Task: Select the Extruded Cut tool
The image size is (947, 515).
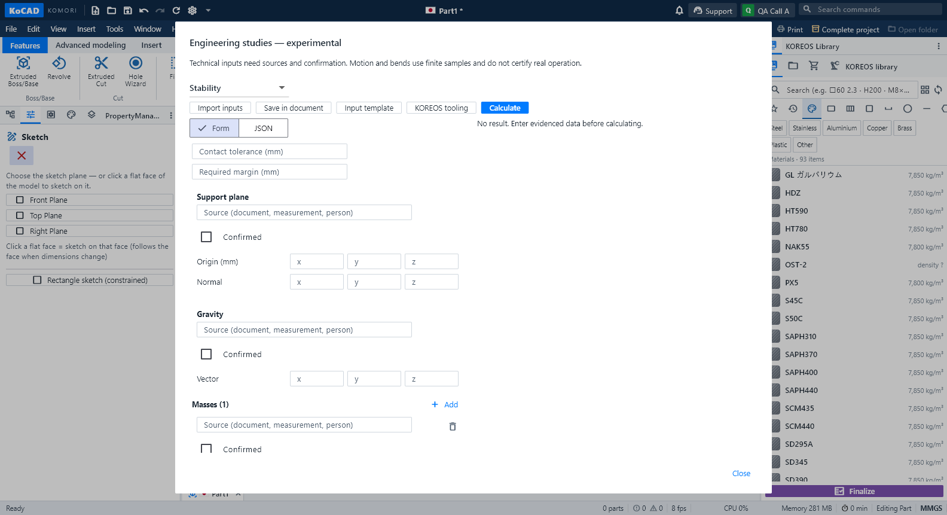Action: point(101,71)
